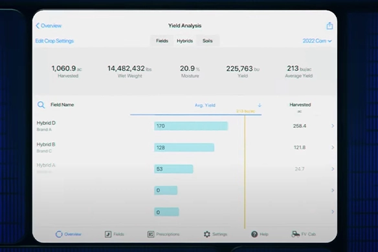378x252 pixels.
Task: Expand Hybrid A row chevron
Action: click(x=333, y=169)
